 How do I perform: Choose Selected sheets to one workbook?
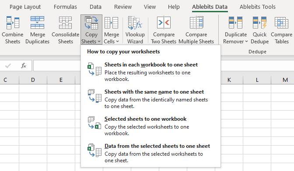150,126
